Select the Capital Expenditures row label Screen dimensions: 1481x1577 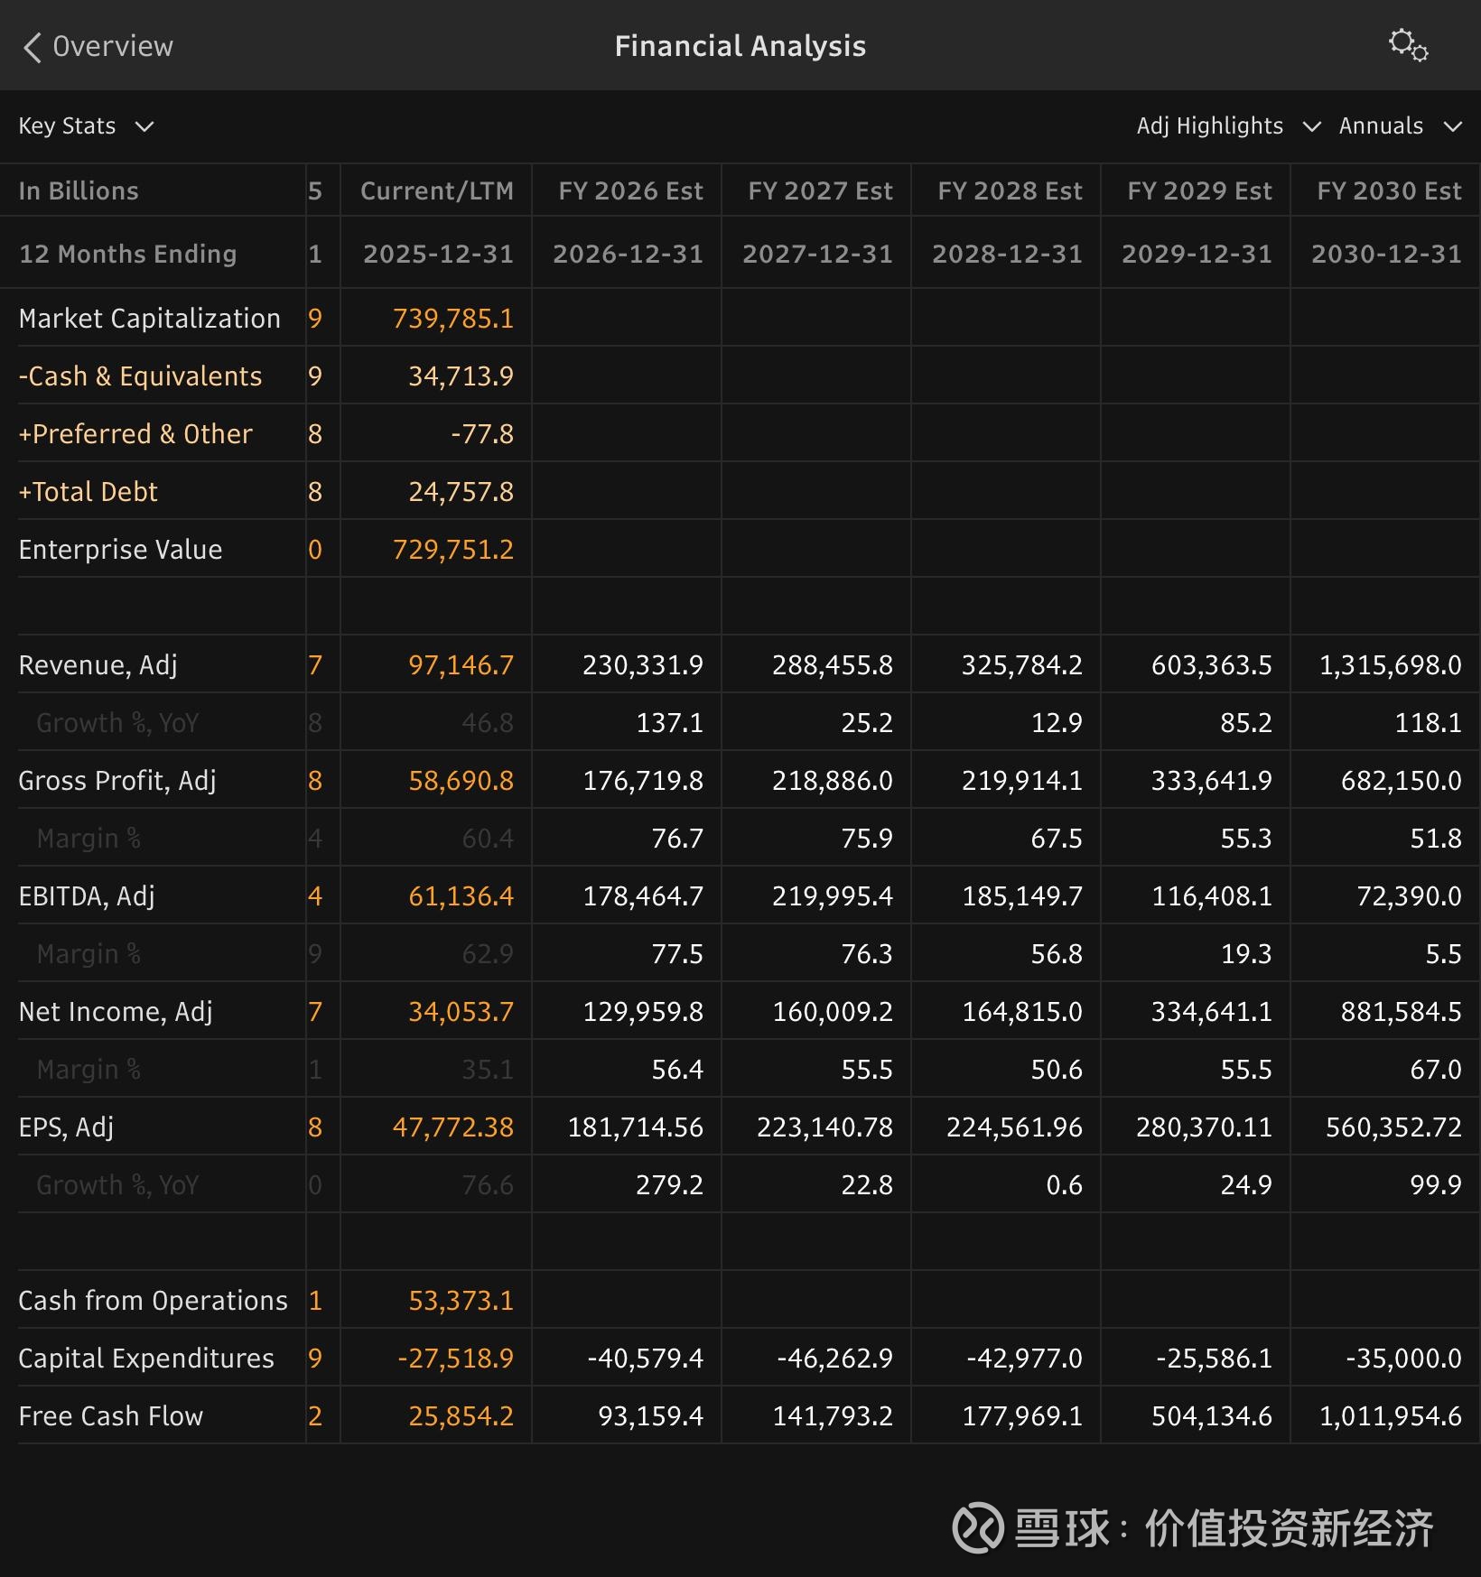(x=146, y=1359)
